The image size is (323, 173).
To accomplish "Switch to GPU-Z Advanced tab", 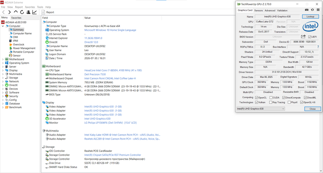I will (270, 10).
